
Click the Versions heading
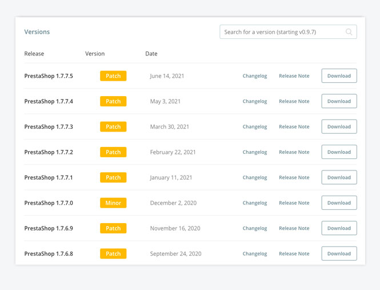[x=37, y=32]
